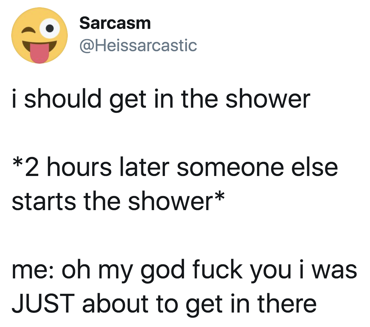Click the capitalized word 'JUST'

43,303
